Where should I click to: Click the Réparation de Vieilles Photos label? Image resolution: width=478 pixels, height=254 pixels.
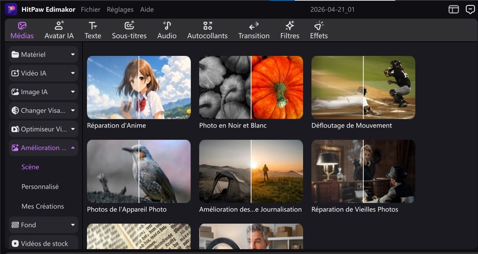coord(355,209)
